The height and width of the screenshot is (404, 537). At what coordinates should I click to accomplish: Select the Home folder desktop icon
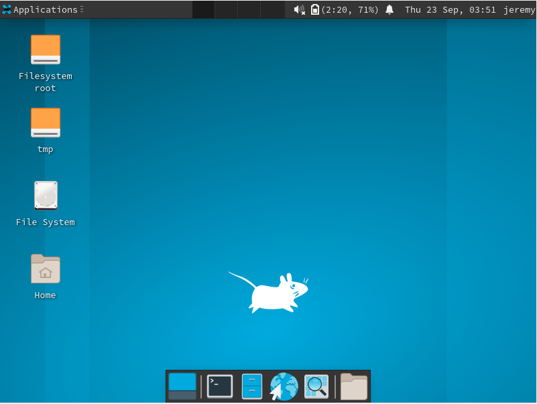point(46,269)
